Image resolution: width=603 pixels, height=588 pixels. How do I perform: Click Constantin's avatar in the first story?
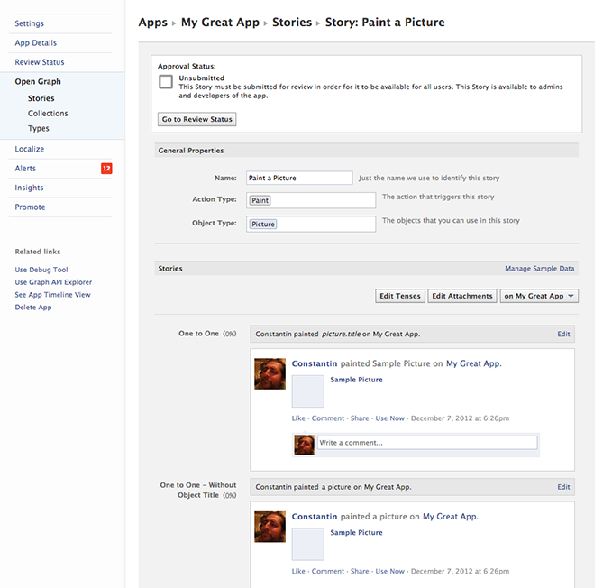[270, 373]
